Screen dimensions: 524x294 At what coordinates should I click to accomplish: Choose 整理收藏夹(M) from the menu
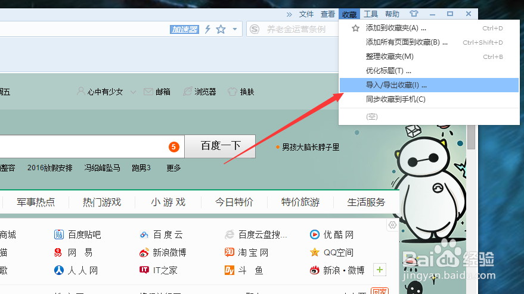(429, 57)
